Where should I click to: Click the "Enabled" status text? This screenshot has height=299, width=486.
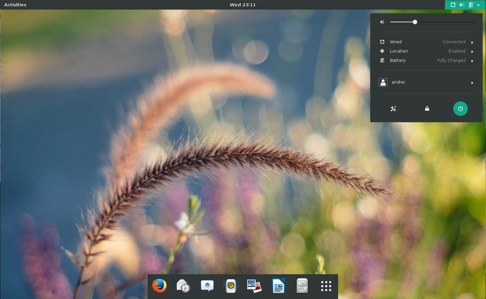(x=457, y=51)
